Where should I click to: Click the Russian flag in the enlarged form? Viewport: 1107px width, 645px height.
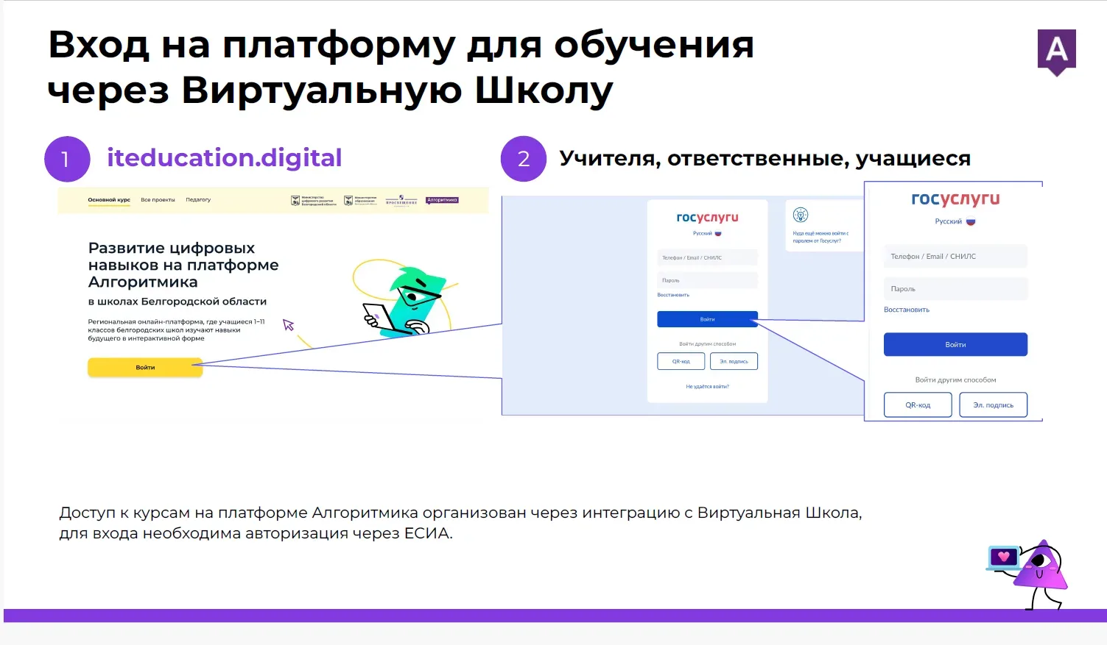click(x=971, y=221)
